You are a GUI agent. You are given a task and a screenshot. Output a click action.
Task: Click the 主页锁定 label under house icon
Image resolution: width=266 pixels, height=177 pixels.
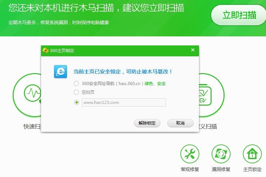252,169
